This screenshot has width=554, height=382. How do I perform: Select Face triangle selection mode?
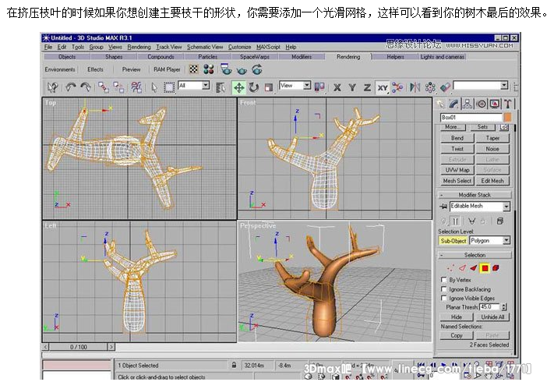point(474,268)
